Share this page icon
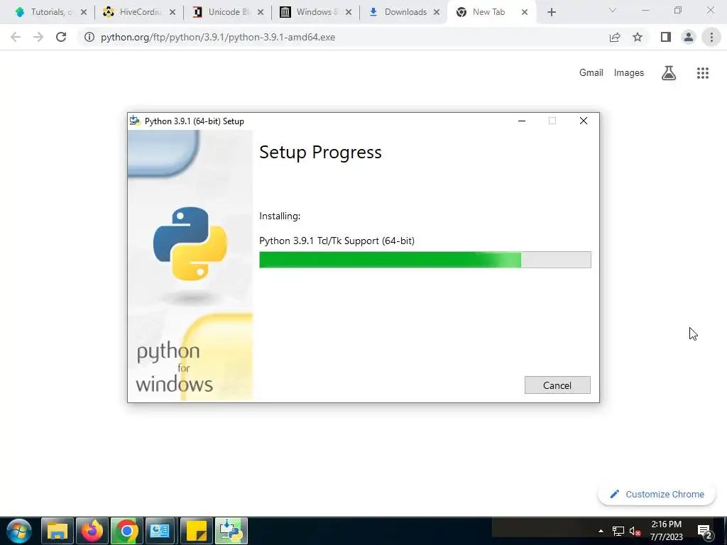 (x=615, y=37)
